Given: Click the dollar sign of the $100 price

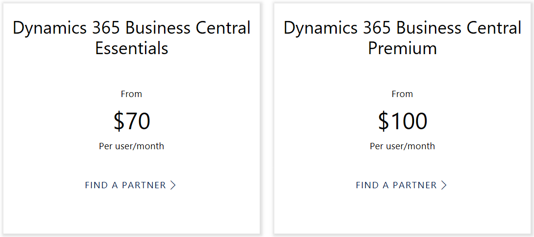Looking at the screenshot, I should coord(384,121).
